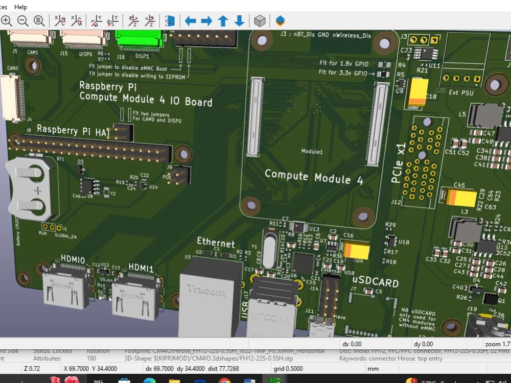Flip the board view

(169, 21)
